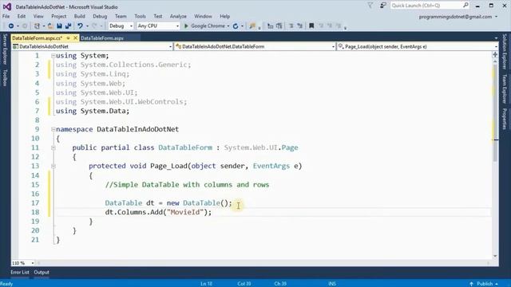The width and height of the screenshot is (511, 287).
Task: Open the Window menu
Action: [203, 16]
